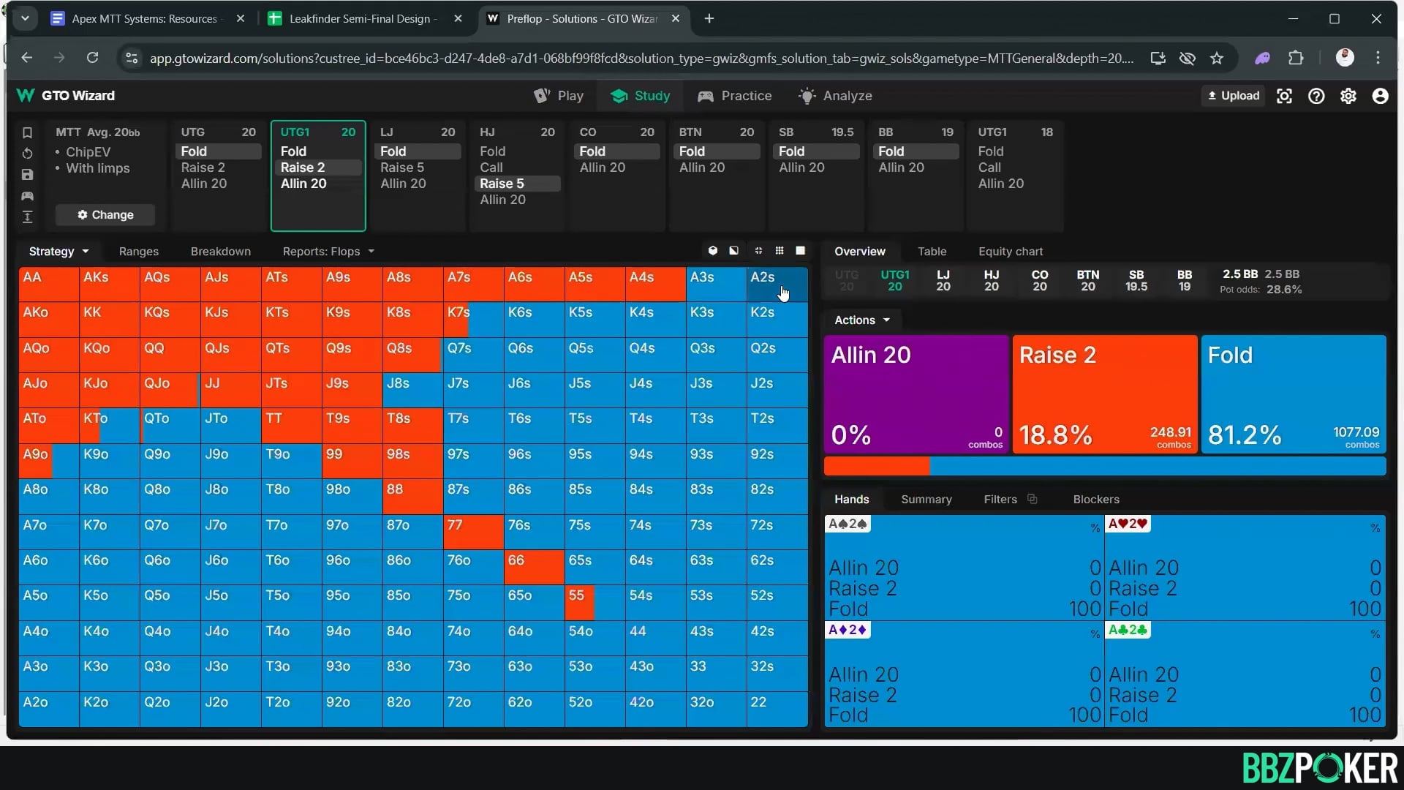Click the orange Raise 2 action box
1404x790 pixels.
[x=1104, y=394]
